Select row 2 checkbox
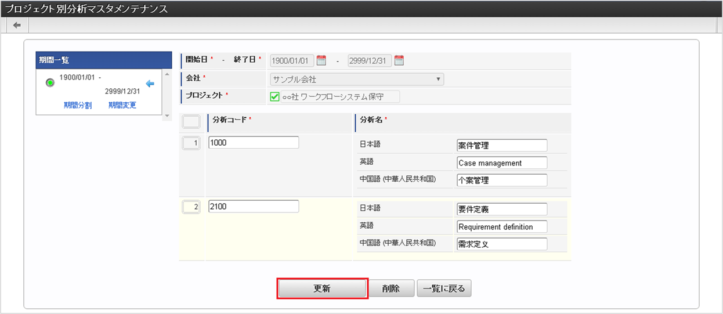Viewport: 723px width, 314px height. pyautogui.click(x=191, y=207)
